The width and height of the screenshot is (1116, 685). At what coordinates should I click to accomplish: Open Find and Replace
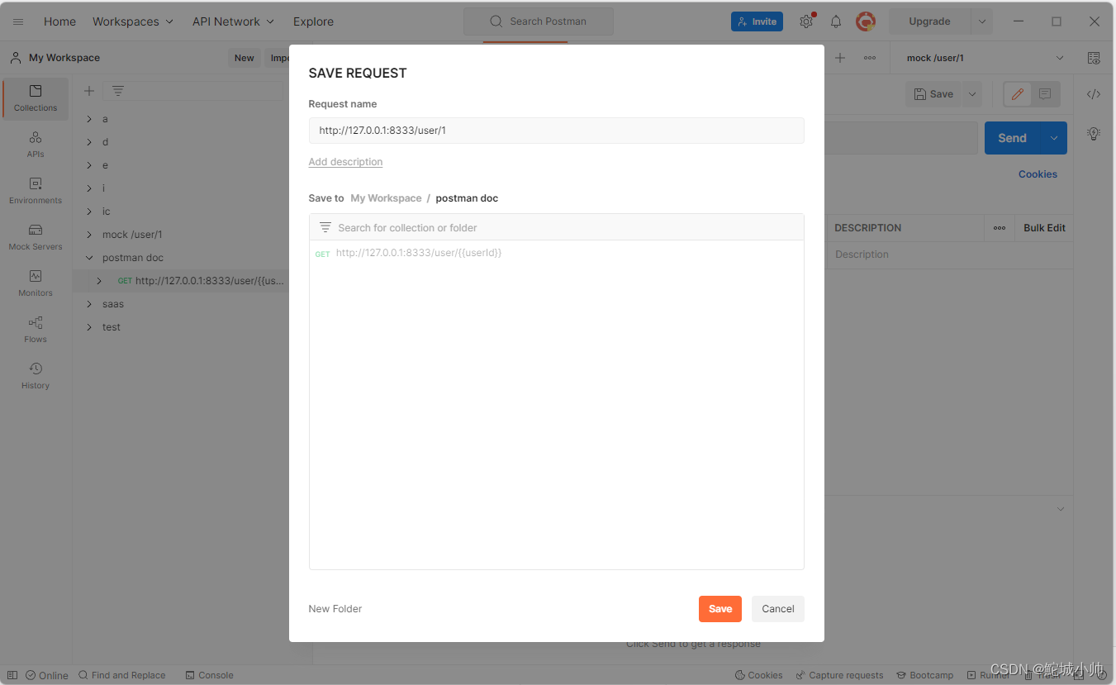coord(122,675)
